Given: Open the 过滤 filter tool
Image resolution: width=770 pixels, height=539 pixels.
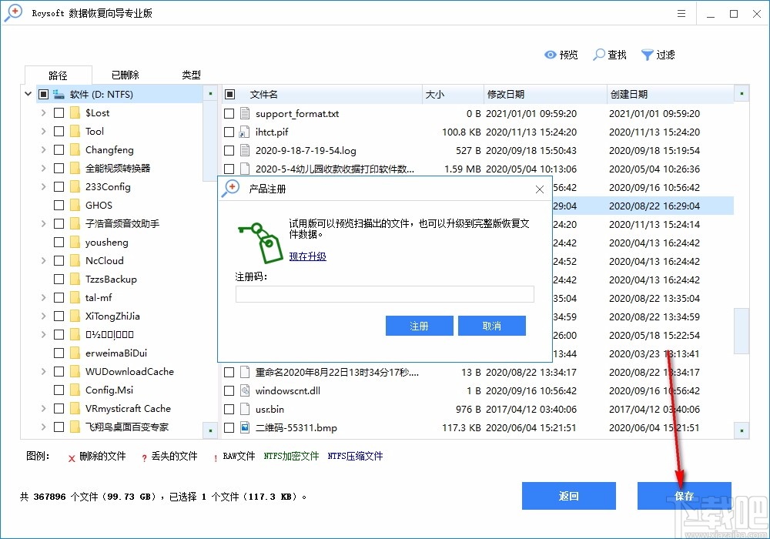Looking at the screenshot, I should 659,54.
